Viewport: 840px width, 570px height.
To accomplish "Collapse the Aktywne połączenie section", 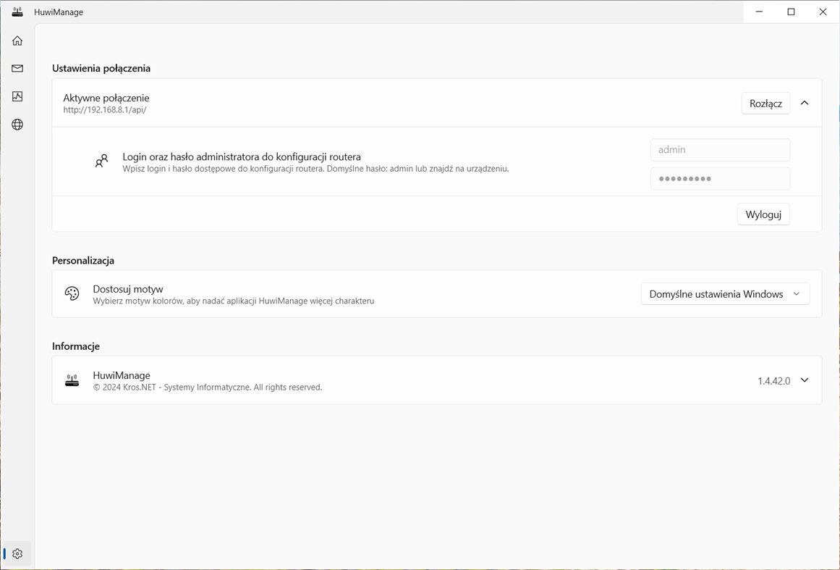I will click(805, 103).
